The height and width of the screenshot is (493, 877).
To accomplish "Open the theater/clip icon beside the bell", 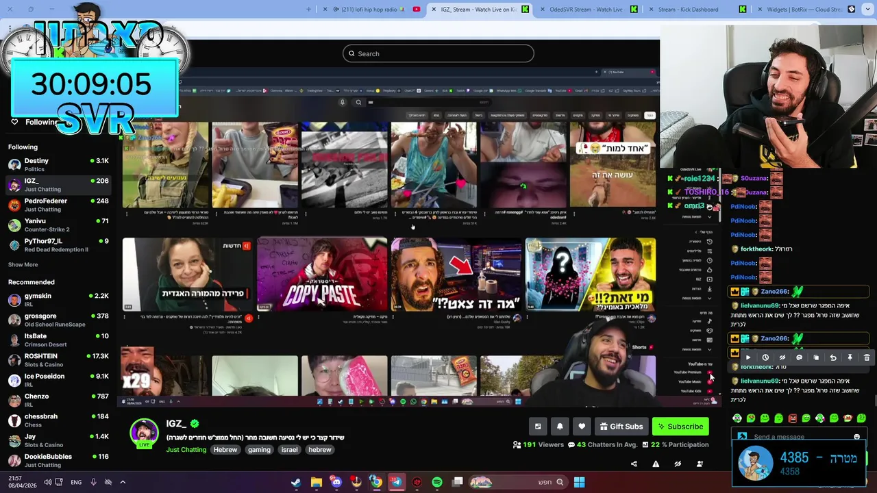I will pos(538,427).
